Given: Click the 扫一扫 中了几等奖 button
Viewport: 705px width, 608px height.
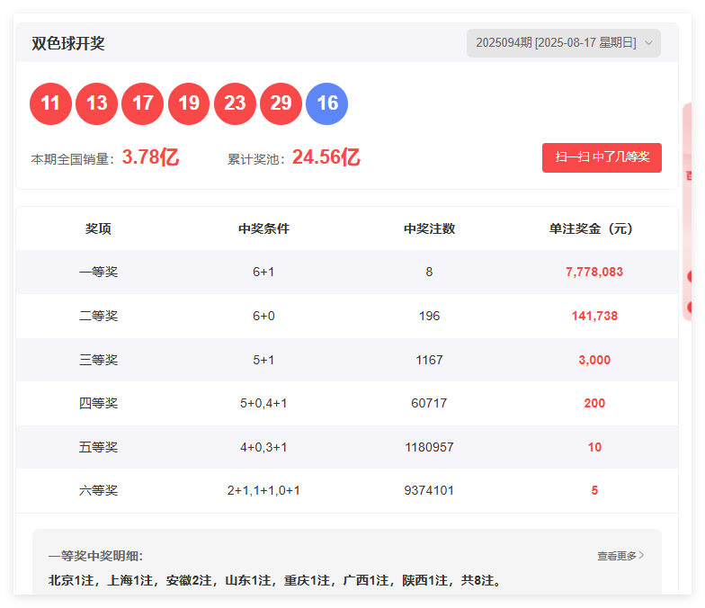Looking at the screenshot, I should point(602,157).
